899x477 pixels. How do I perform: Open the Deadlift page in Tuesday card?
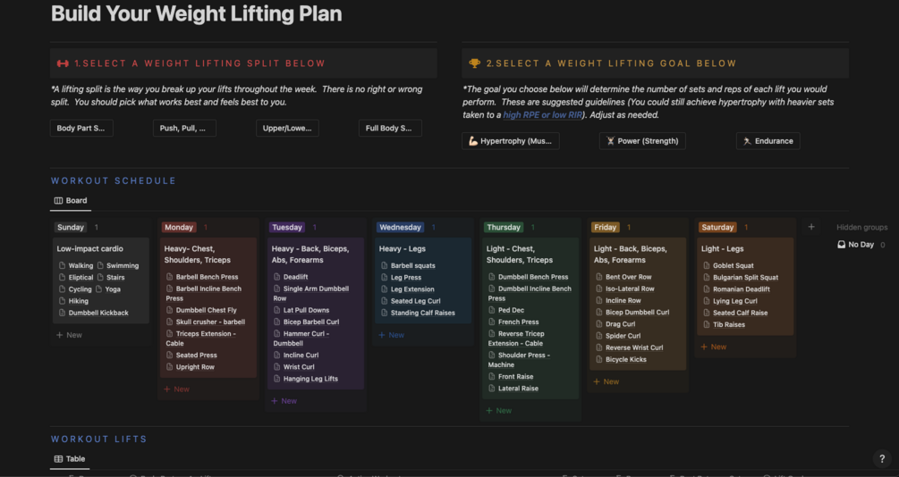click(295, 277)
